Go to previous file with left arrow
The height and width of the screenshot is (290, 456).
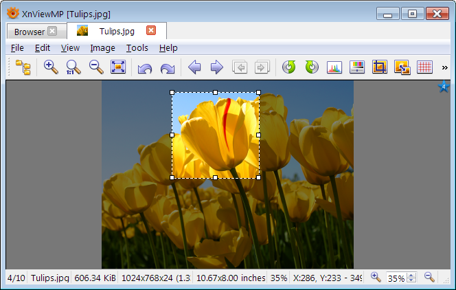pyautogui.click(x=194, y=67)
